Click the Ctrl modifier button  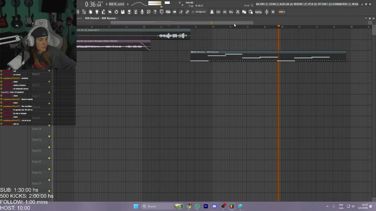[218, 12]
